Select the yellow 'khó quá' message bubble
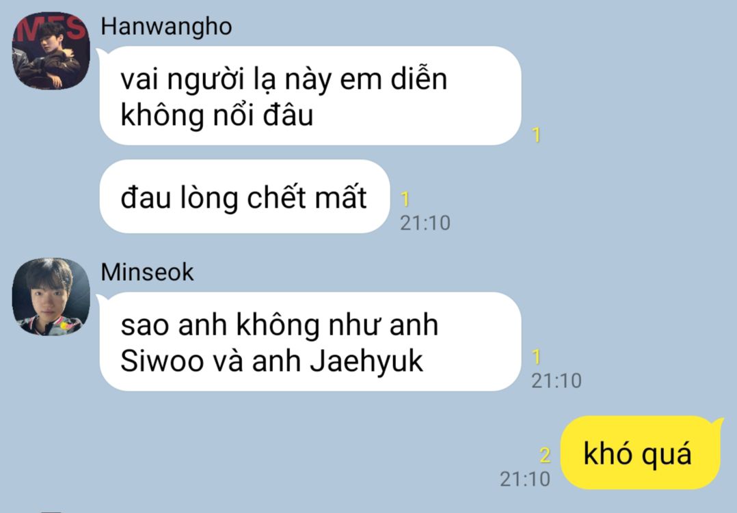 pos(641,453)
